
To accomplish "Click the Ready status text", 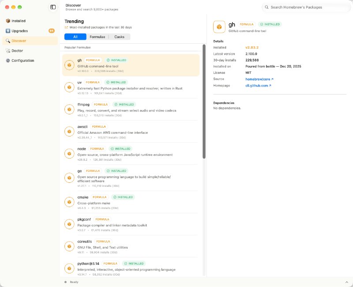I will (x=74, y=282).
